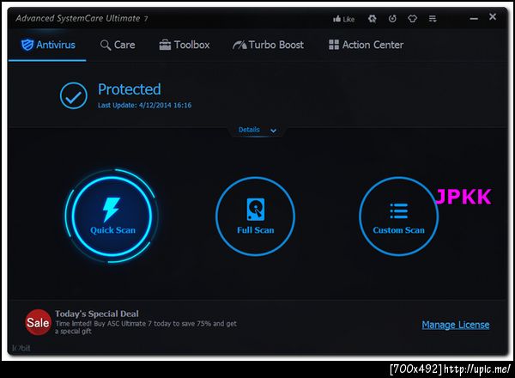Launch the Full Scan
515x378 pixels.
255,216
